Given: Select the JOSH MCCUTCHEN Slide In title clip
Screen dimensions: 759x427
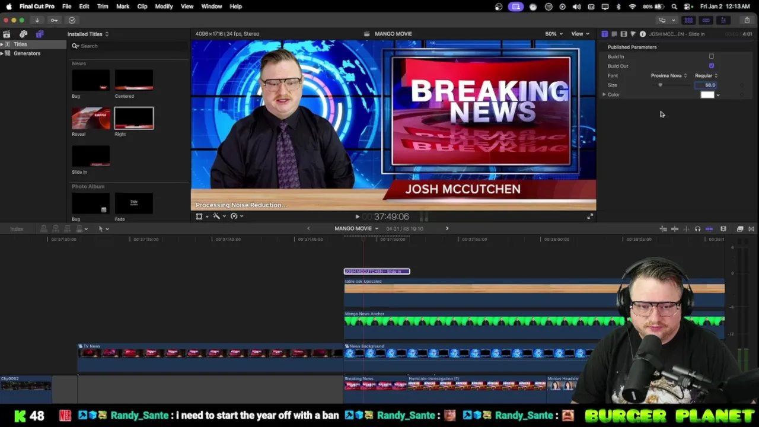Looking at the screenshot, I should pos(377,272).
